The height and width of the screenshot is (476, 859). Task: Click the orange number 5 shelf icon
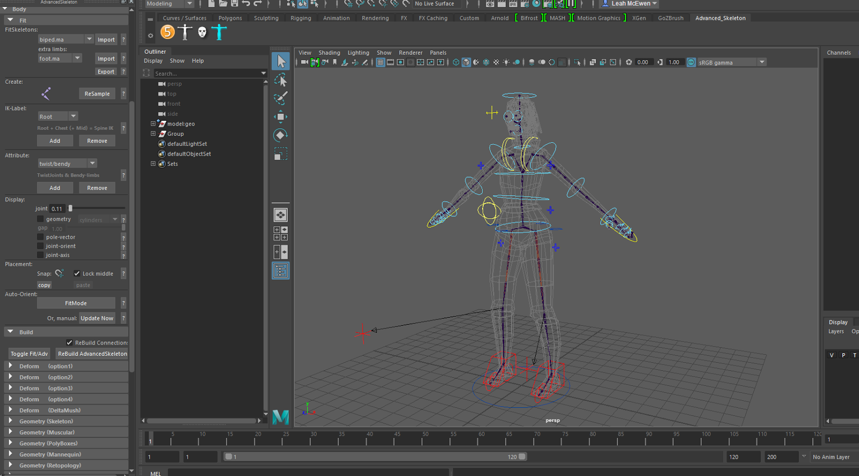click(x=168, y=32)
